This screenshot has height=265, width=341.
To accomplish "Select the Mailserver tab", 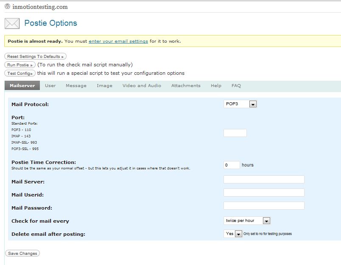I will (x=22, y=85).
